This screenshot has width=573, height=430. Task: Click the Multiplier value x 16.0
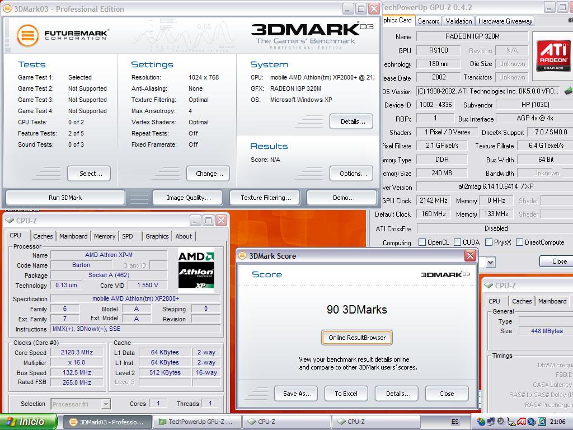77,362
